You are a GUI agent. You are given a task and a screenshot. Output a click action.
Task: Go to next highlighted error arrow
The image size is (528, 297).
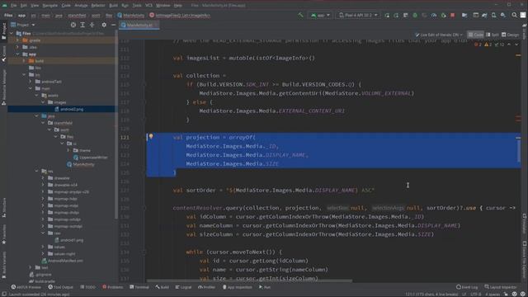(x=516, y=45)
